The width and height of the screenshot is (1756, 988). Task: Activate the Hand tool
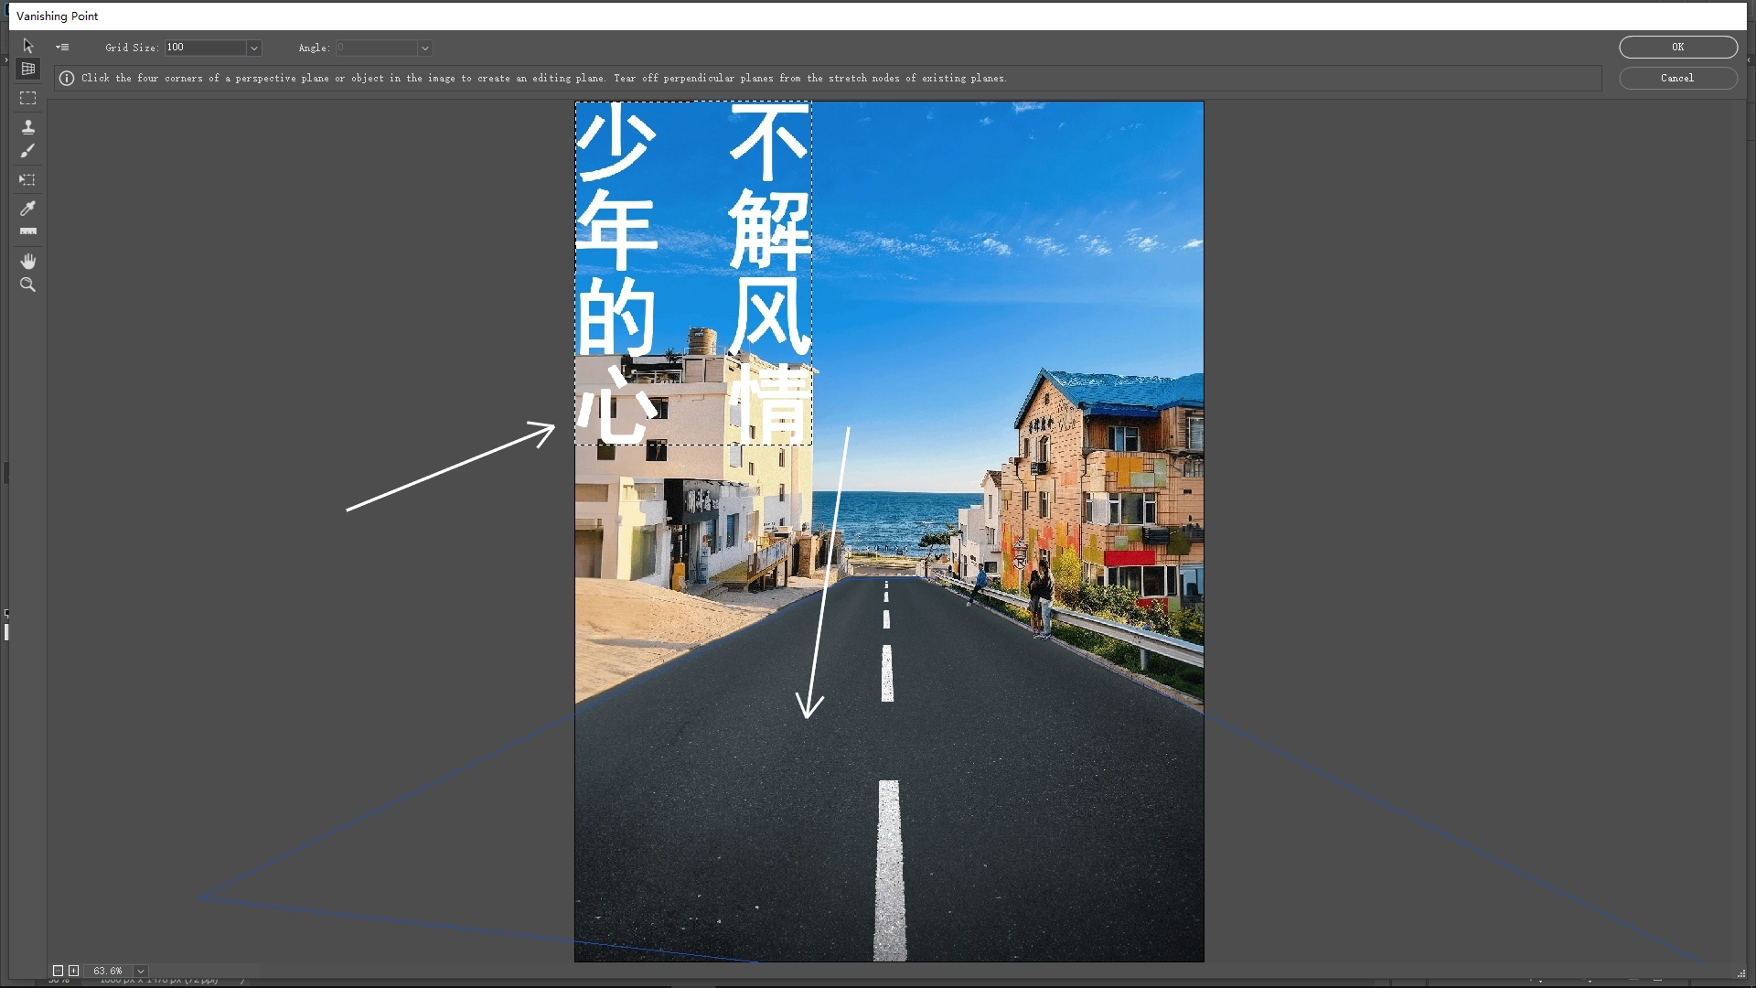point(27,261)
